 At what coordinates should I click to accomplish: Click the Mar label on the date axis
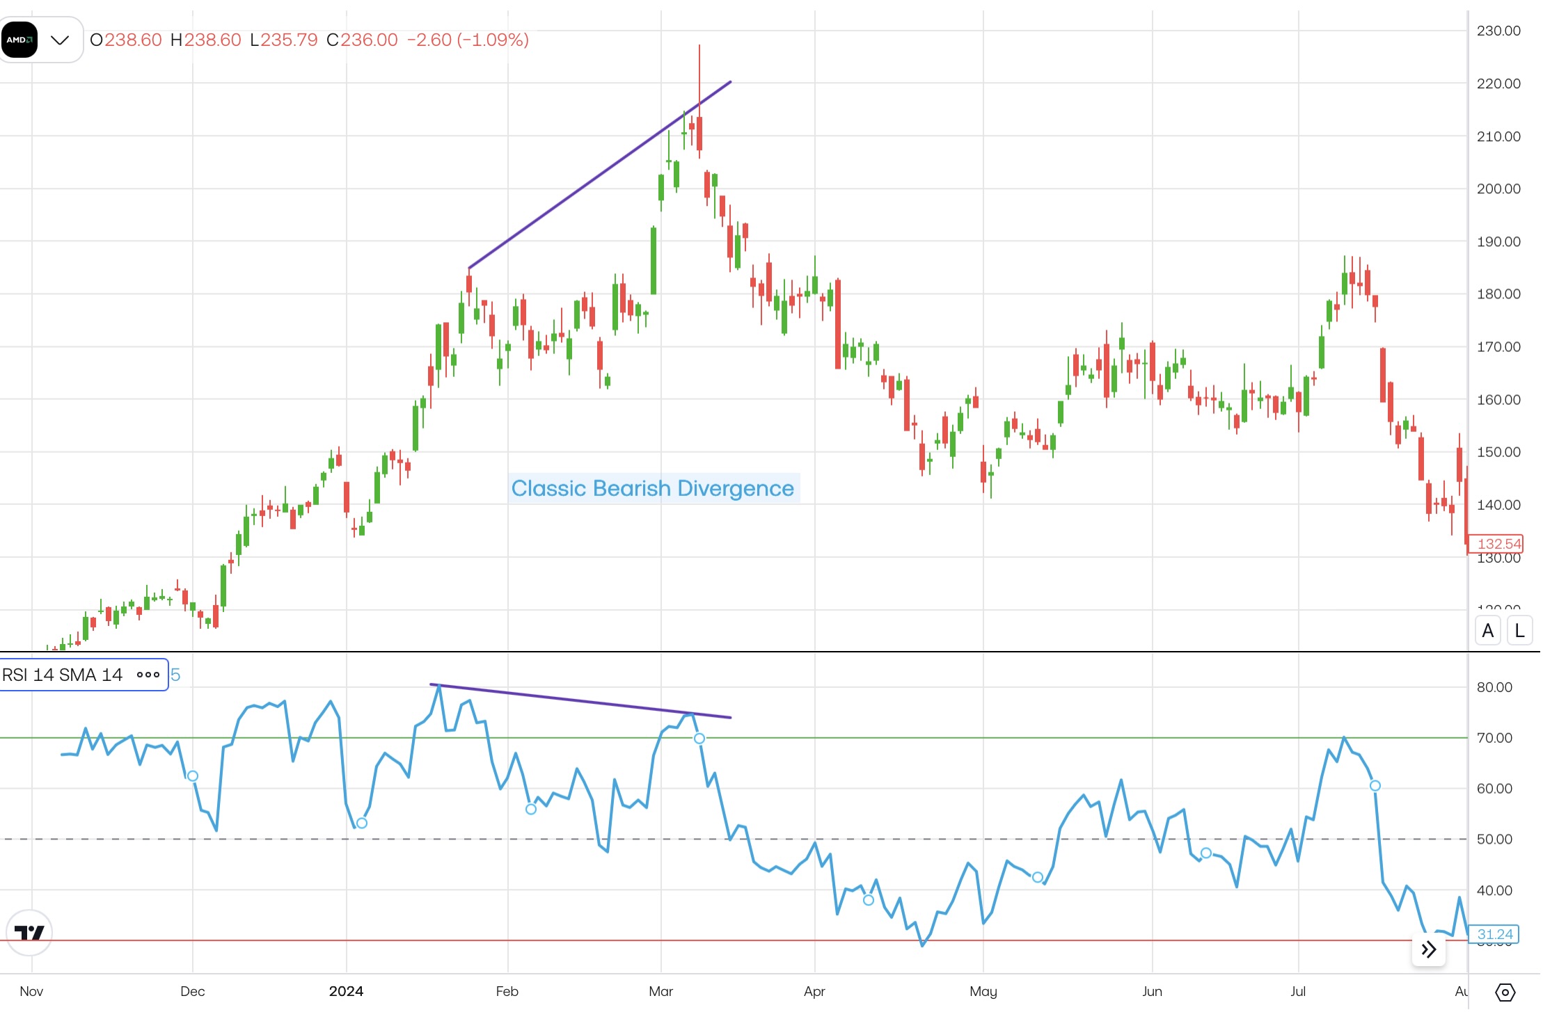point(661,992)
